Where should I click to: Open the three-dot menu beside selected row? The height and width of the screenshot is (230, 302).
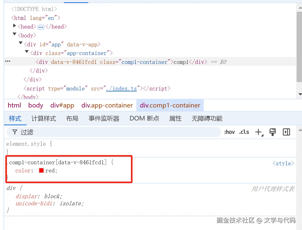8,61
